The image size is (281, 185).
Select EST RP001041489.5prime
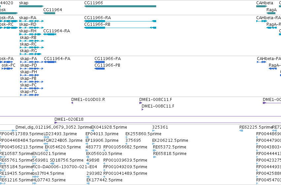104,177
